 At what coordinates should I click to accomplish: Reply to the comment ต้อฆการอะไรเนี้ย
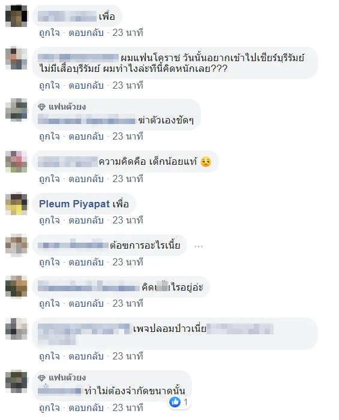click(x=86, y=262)
